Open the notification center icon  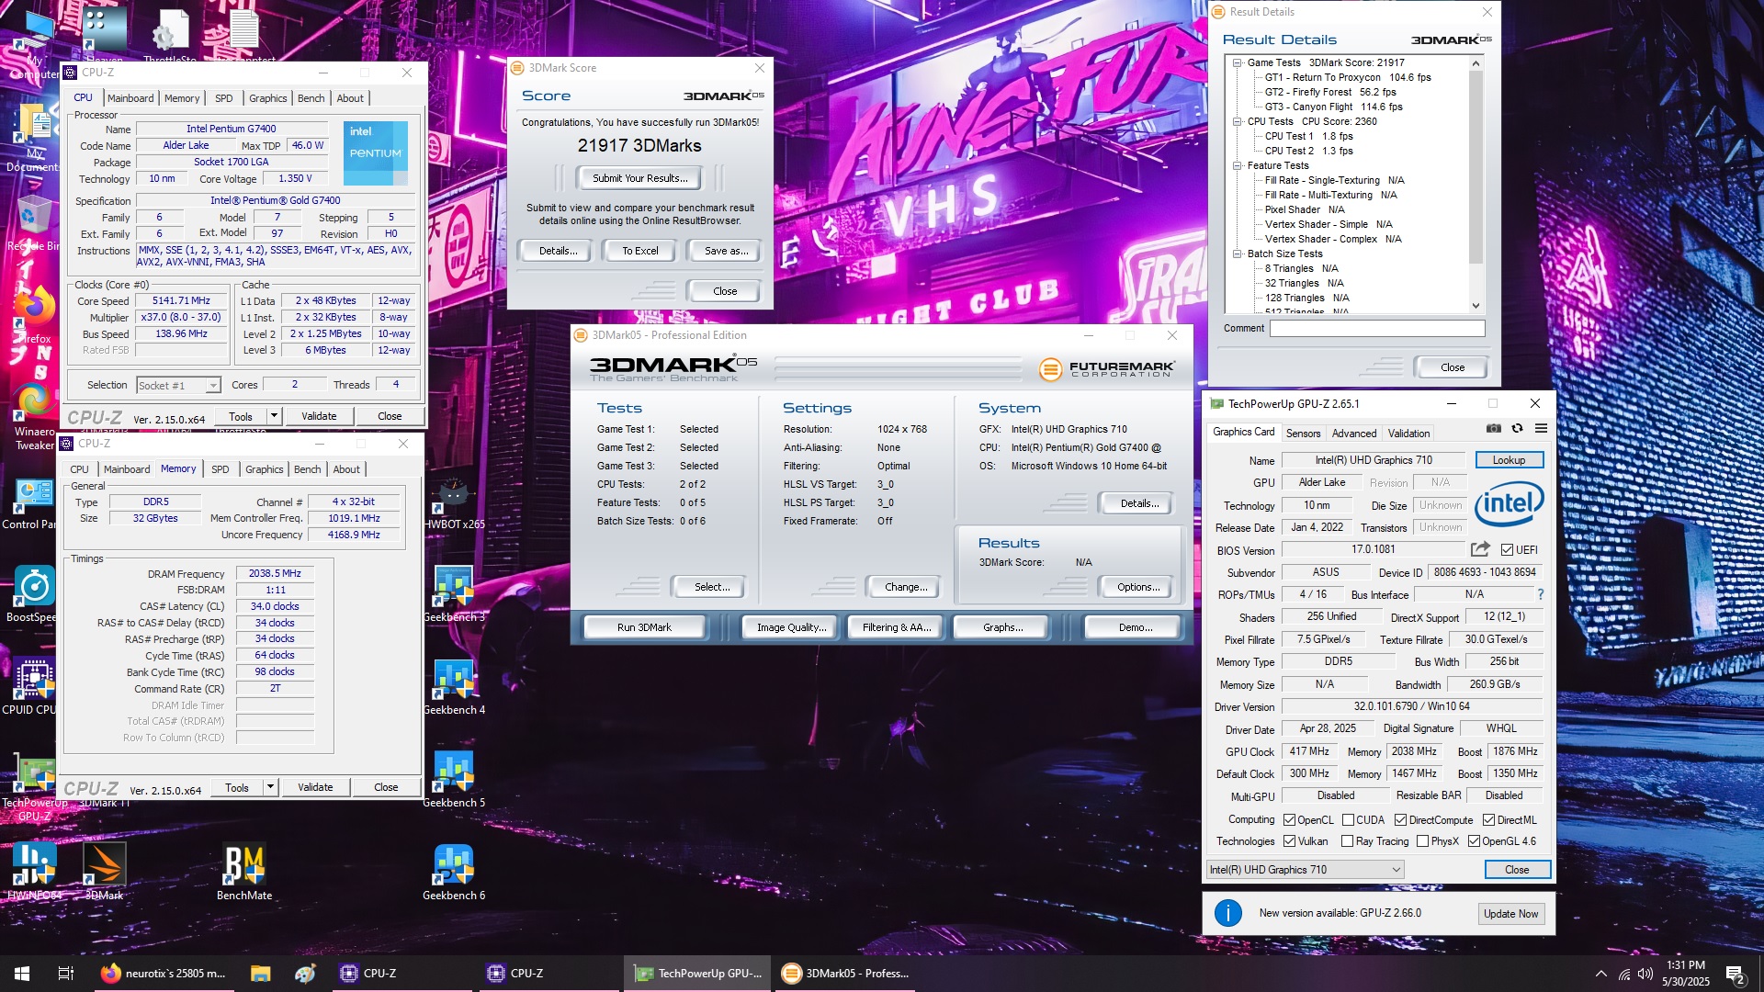[1736, 975]
